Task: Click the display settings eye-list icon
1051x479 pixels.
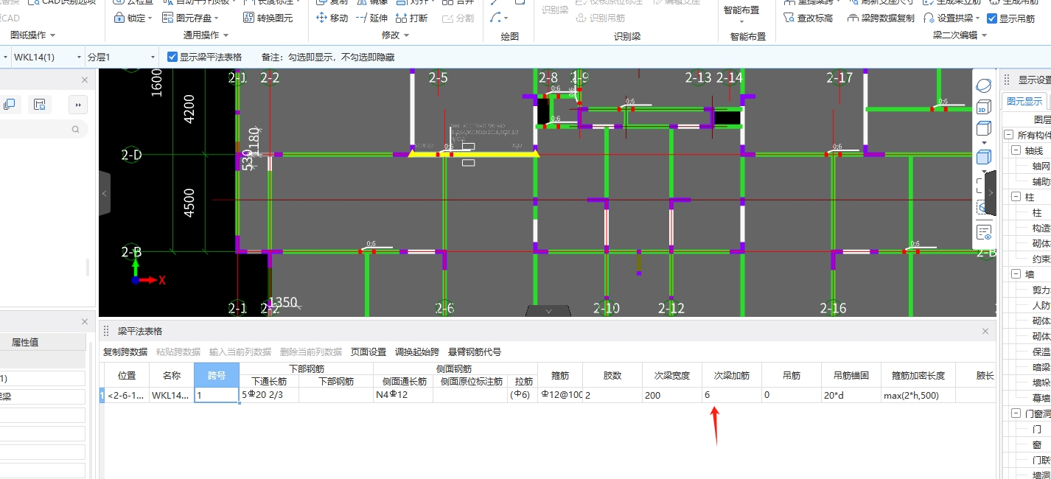Action: (x=983, y=233)
